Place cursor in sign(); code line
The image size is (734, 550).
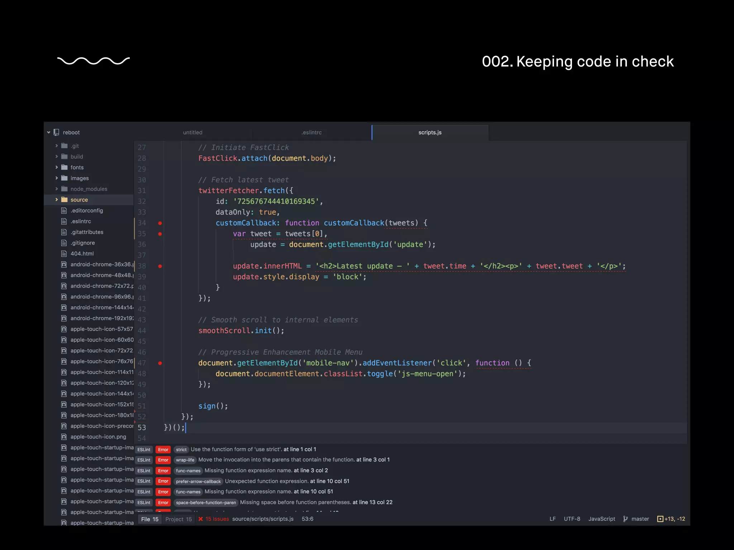click(x=213, y=406)
